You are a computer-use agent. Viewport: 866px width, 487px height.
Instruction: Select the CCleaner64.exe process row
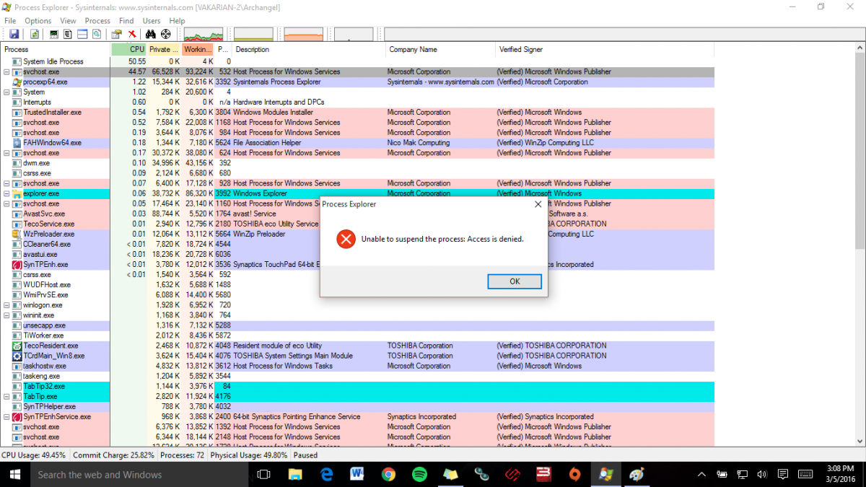pyautogui.click(x=358, y=245)
